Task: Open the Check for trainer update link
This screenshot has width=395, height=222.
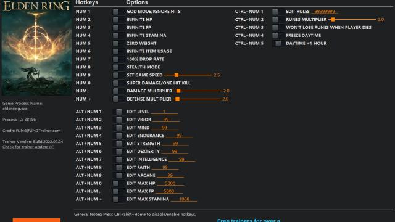Action: coord(28,147)
